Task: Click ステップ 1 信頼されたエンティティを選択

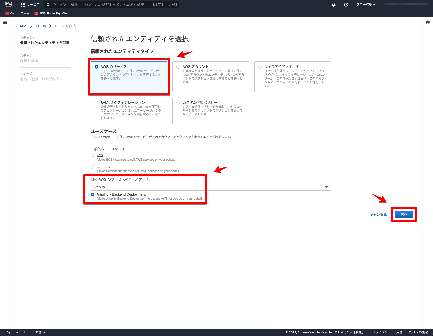Action: tap(45, 40)
